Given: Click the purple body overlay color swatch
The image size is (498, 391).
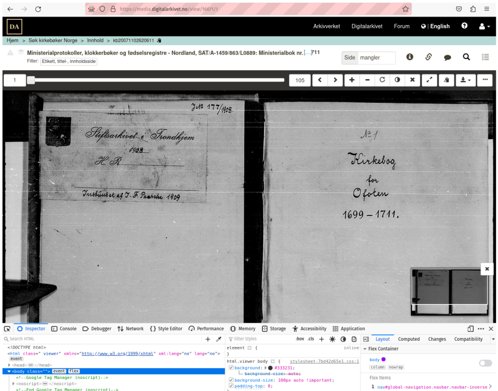Looking at the screenshot, I should pyautogui.click(x=384, y=359).
